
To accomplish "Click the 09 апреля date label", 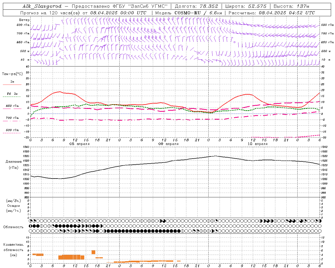I will [x=168, y=144].
